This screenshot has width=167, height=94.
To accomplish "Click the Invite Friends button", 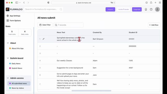I will point(123,9).
